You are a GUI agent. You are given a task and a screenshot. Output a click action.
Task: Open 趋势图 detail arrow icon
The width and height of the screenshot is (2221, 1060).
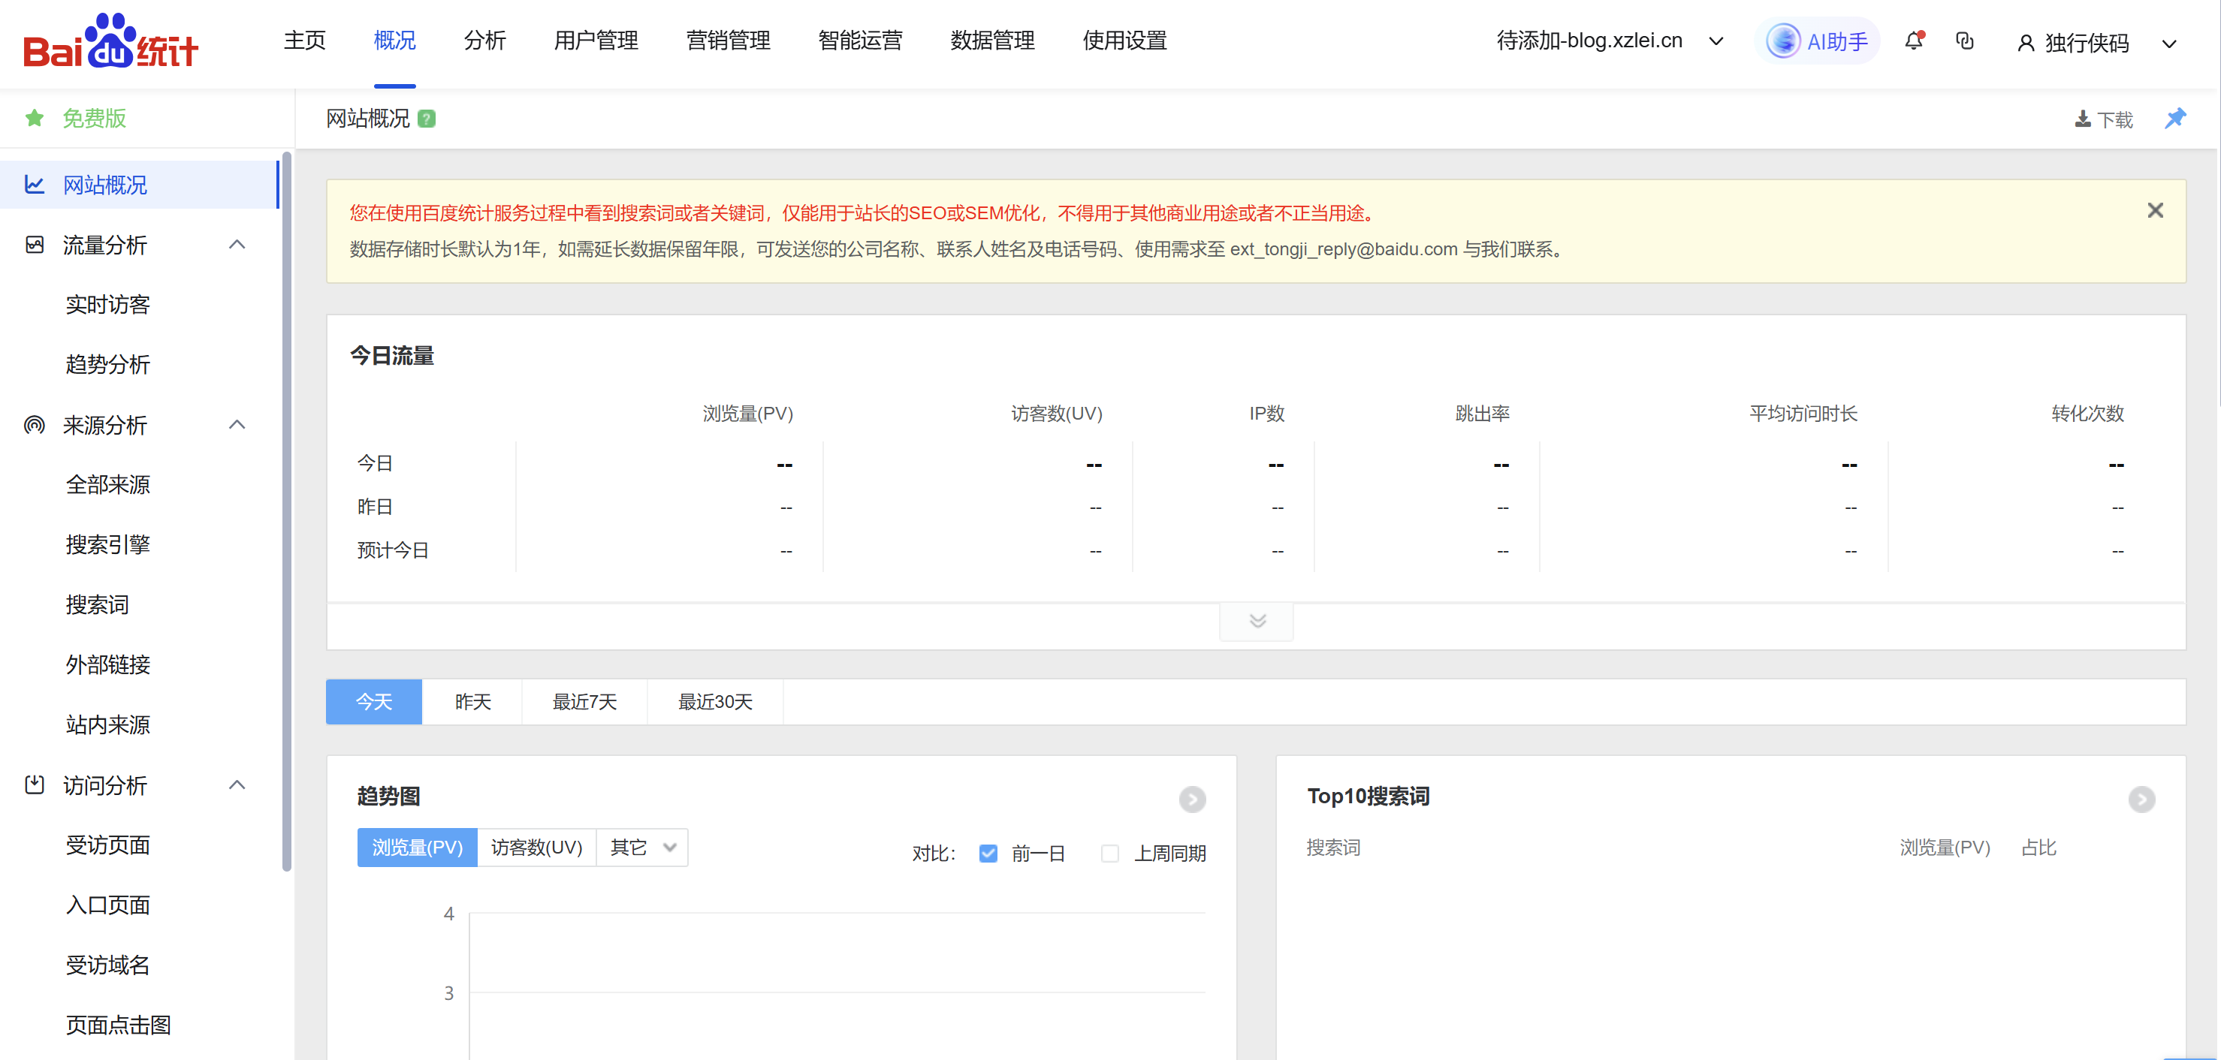1191,799
